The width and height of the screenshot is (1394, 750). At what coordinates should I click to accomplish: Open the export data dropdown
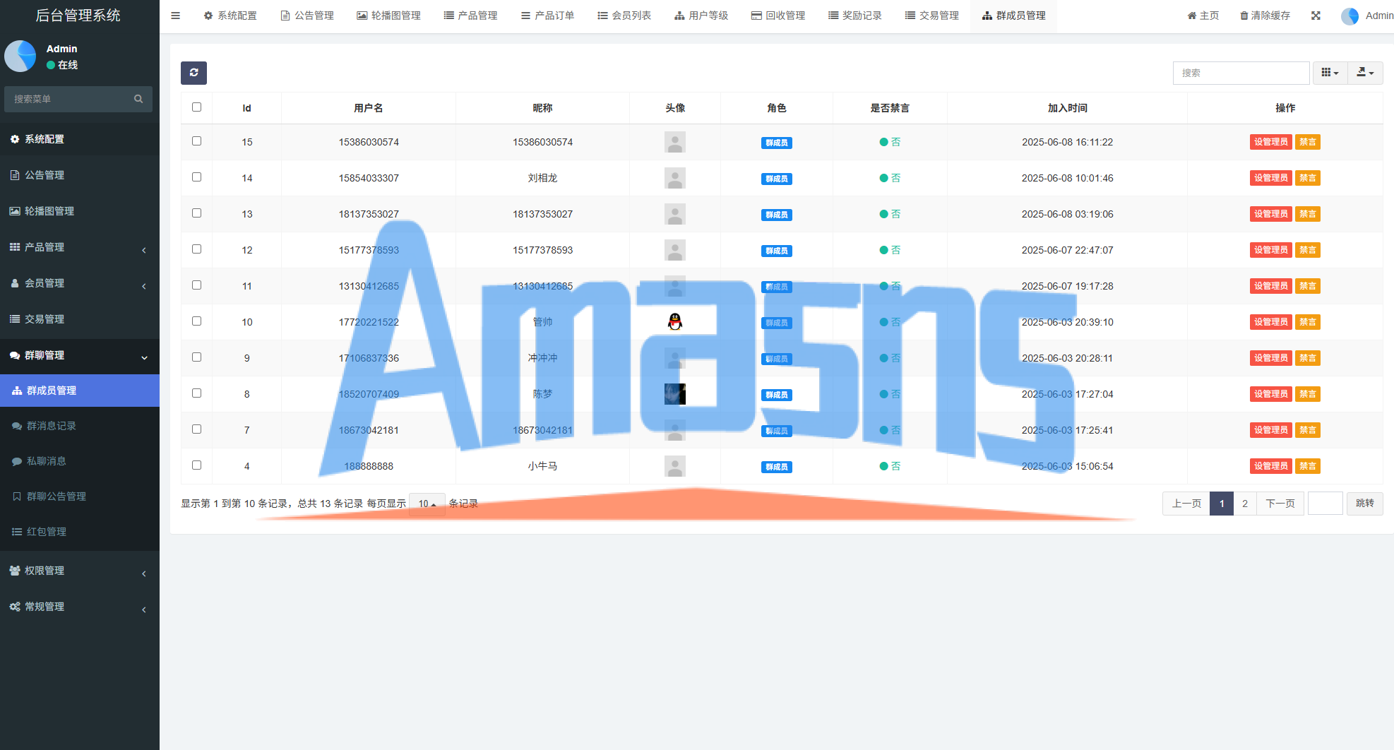1365,73
